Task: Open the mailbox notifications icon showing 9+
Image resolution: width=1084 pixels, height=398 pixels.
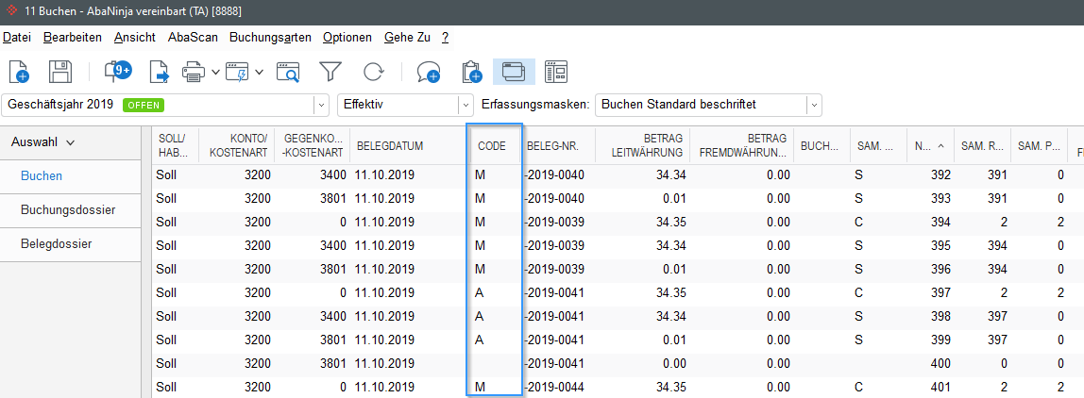Action: coord(117,71)
